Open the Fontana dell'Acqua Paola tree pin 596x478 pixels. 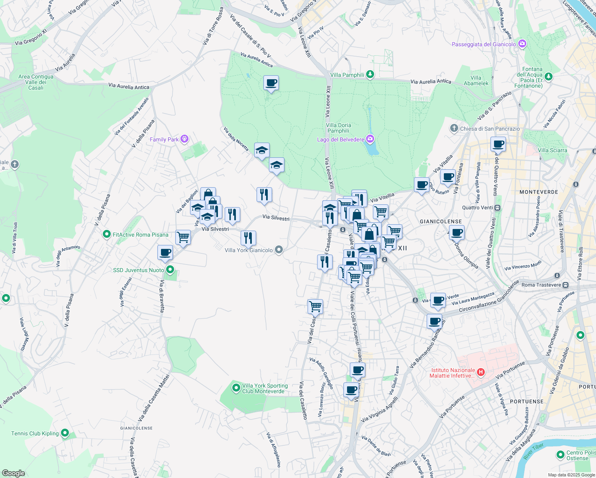coord(549,76)
